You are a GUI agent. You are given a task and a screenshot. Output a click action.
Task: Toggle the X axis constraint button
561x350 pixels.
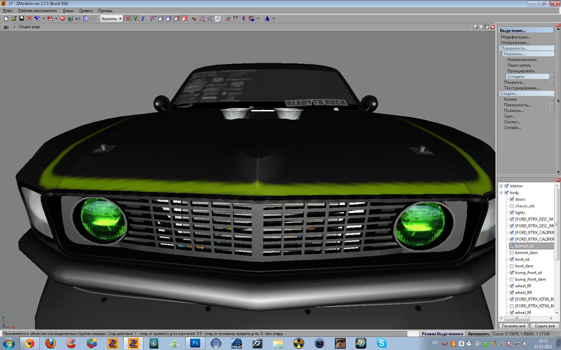(127, 19)
